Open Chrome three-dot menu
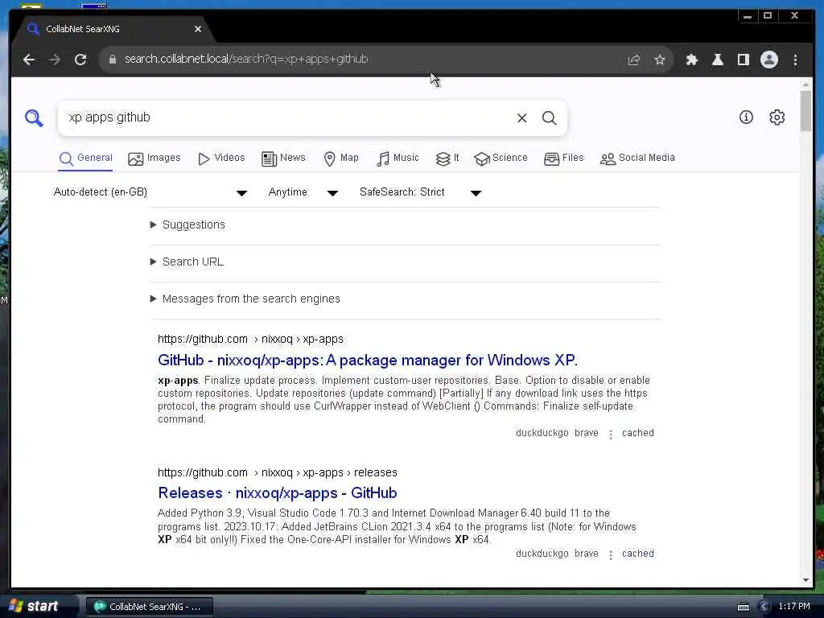This screenshot has width=824, height=618. pyautogui.click(x=795, y=60)
